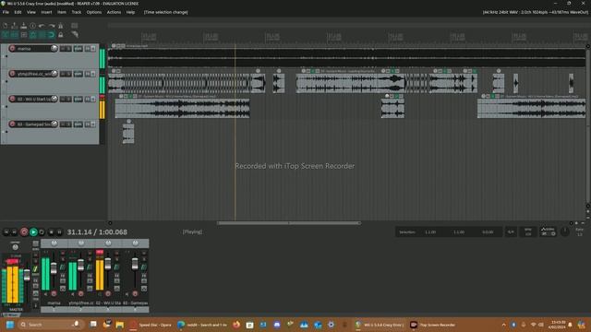Open the File menu

(x=6, y=12)
